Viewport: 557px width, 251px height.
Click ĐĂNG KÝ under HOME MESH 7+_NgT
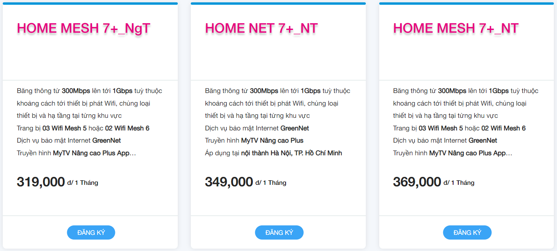pyautogui.click(x=91, y=232)
